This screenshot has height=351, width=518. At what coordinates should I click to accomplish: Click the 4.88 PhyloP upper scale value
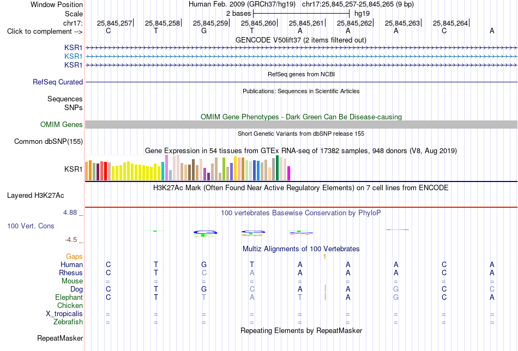coord(70,213)
